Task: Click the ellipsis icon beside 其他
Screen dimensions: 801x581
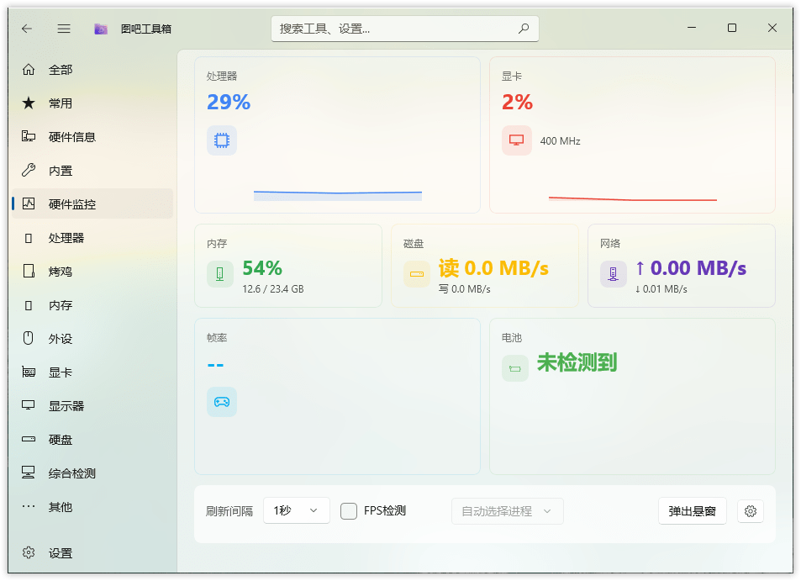Action: point(29,506)
